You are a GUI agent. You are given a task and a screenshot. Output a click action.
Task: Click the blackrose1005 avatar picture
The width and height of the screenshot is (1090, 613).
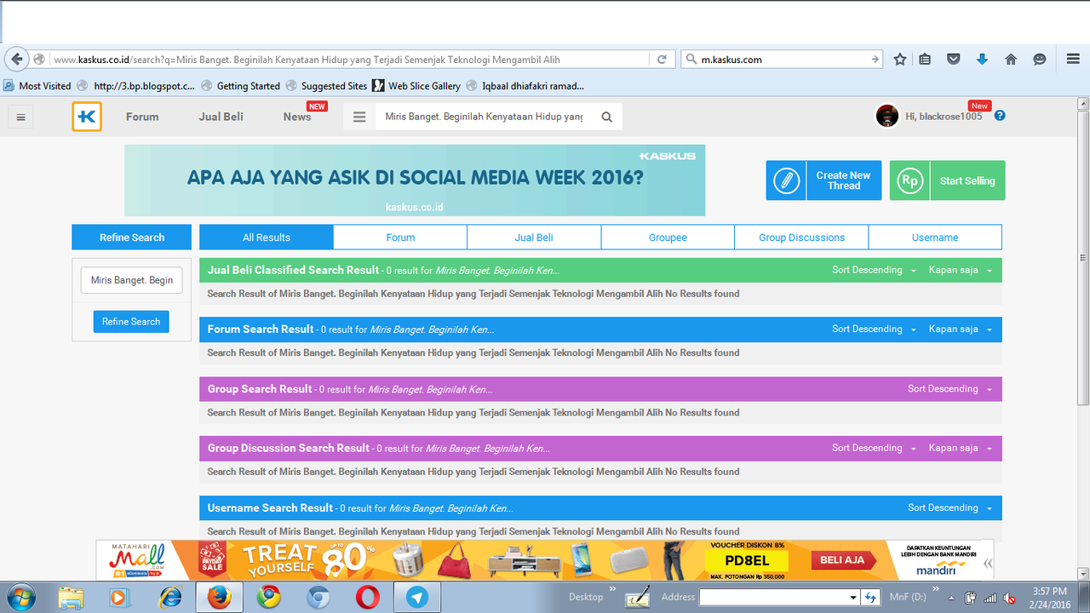click(887, 116)
